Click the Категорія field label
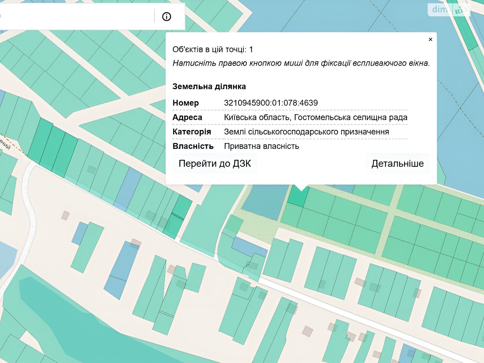 click(x=191, y=132)
